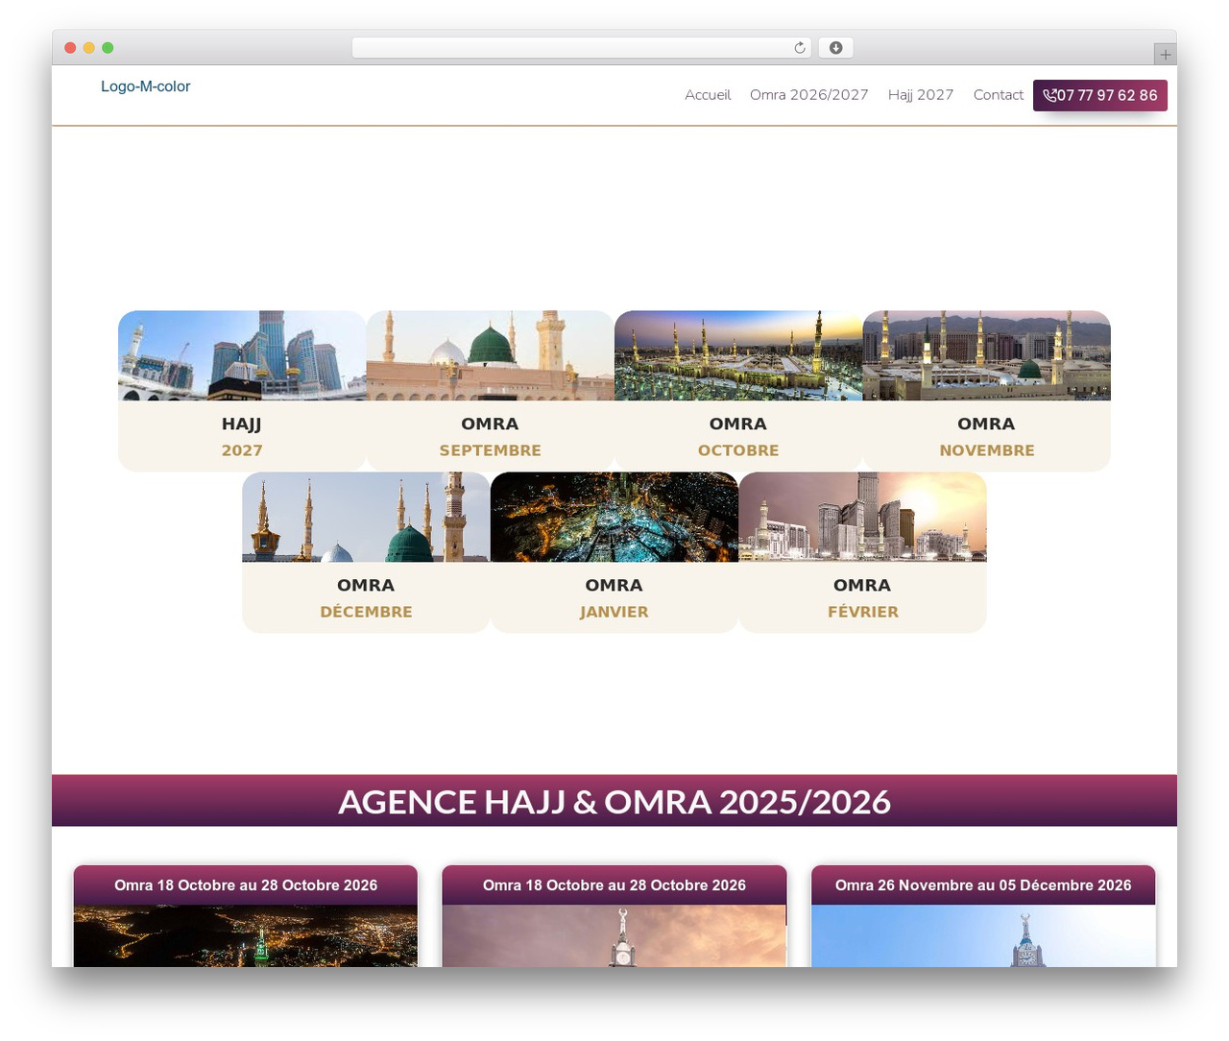Click the phone icon in the call button
This screenshot has height=1041, width=1229.
1049,95
